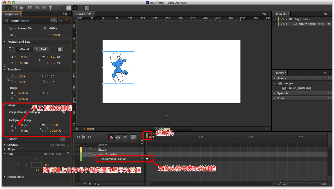Screen dimensions: 334x189
Task: Toggle Stage eye in timeline
Action: (x=90, y=150)
